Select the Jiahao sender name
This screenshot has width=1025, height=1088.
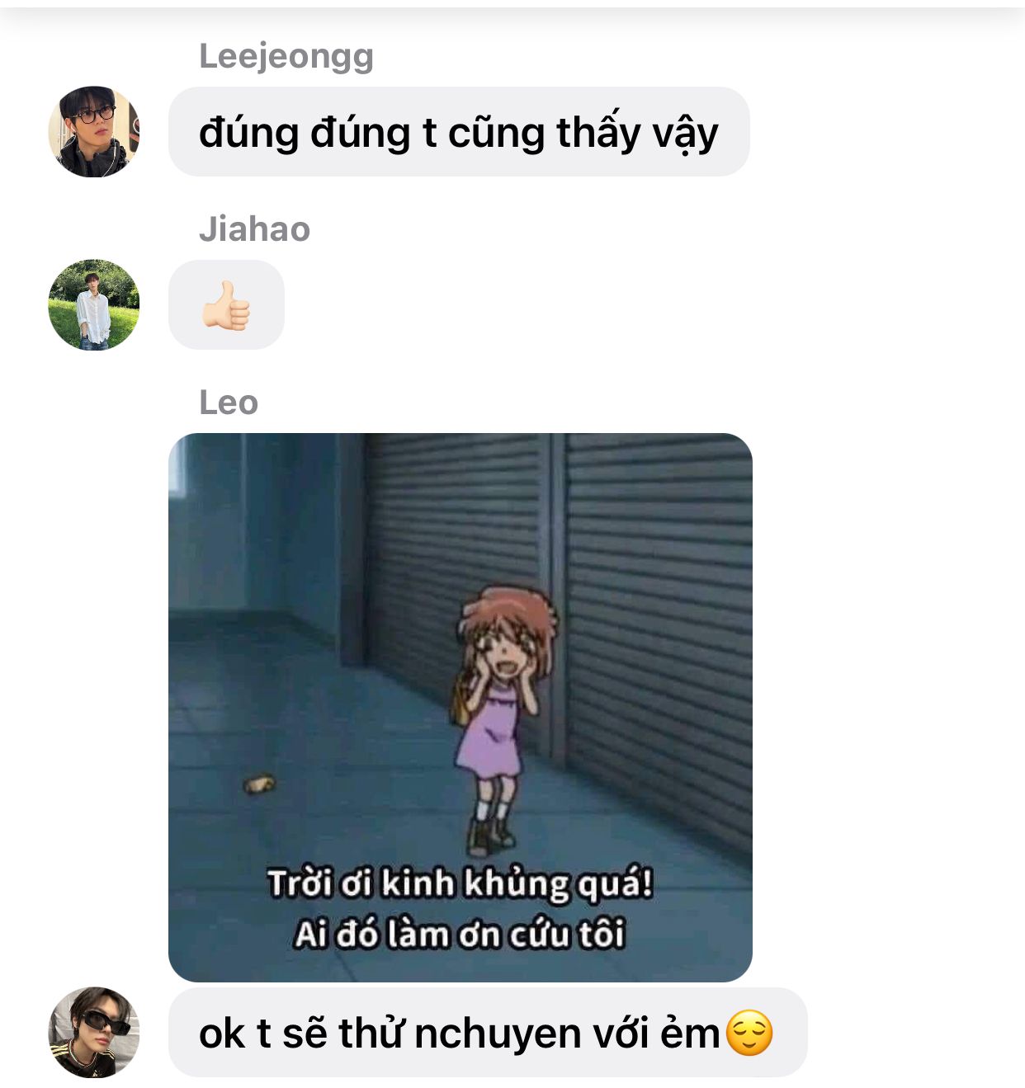254,228
